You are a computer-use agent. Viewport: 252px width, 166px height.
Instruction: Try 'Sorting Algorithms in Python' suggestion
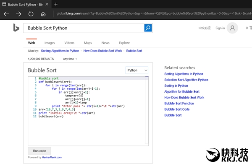coord(60,51)
